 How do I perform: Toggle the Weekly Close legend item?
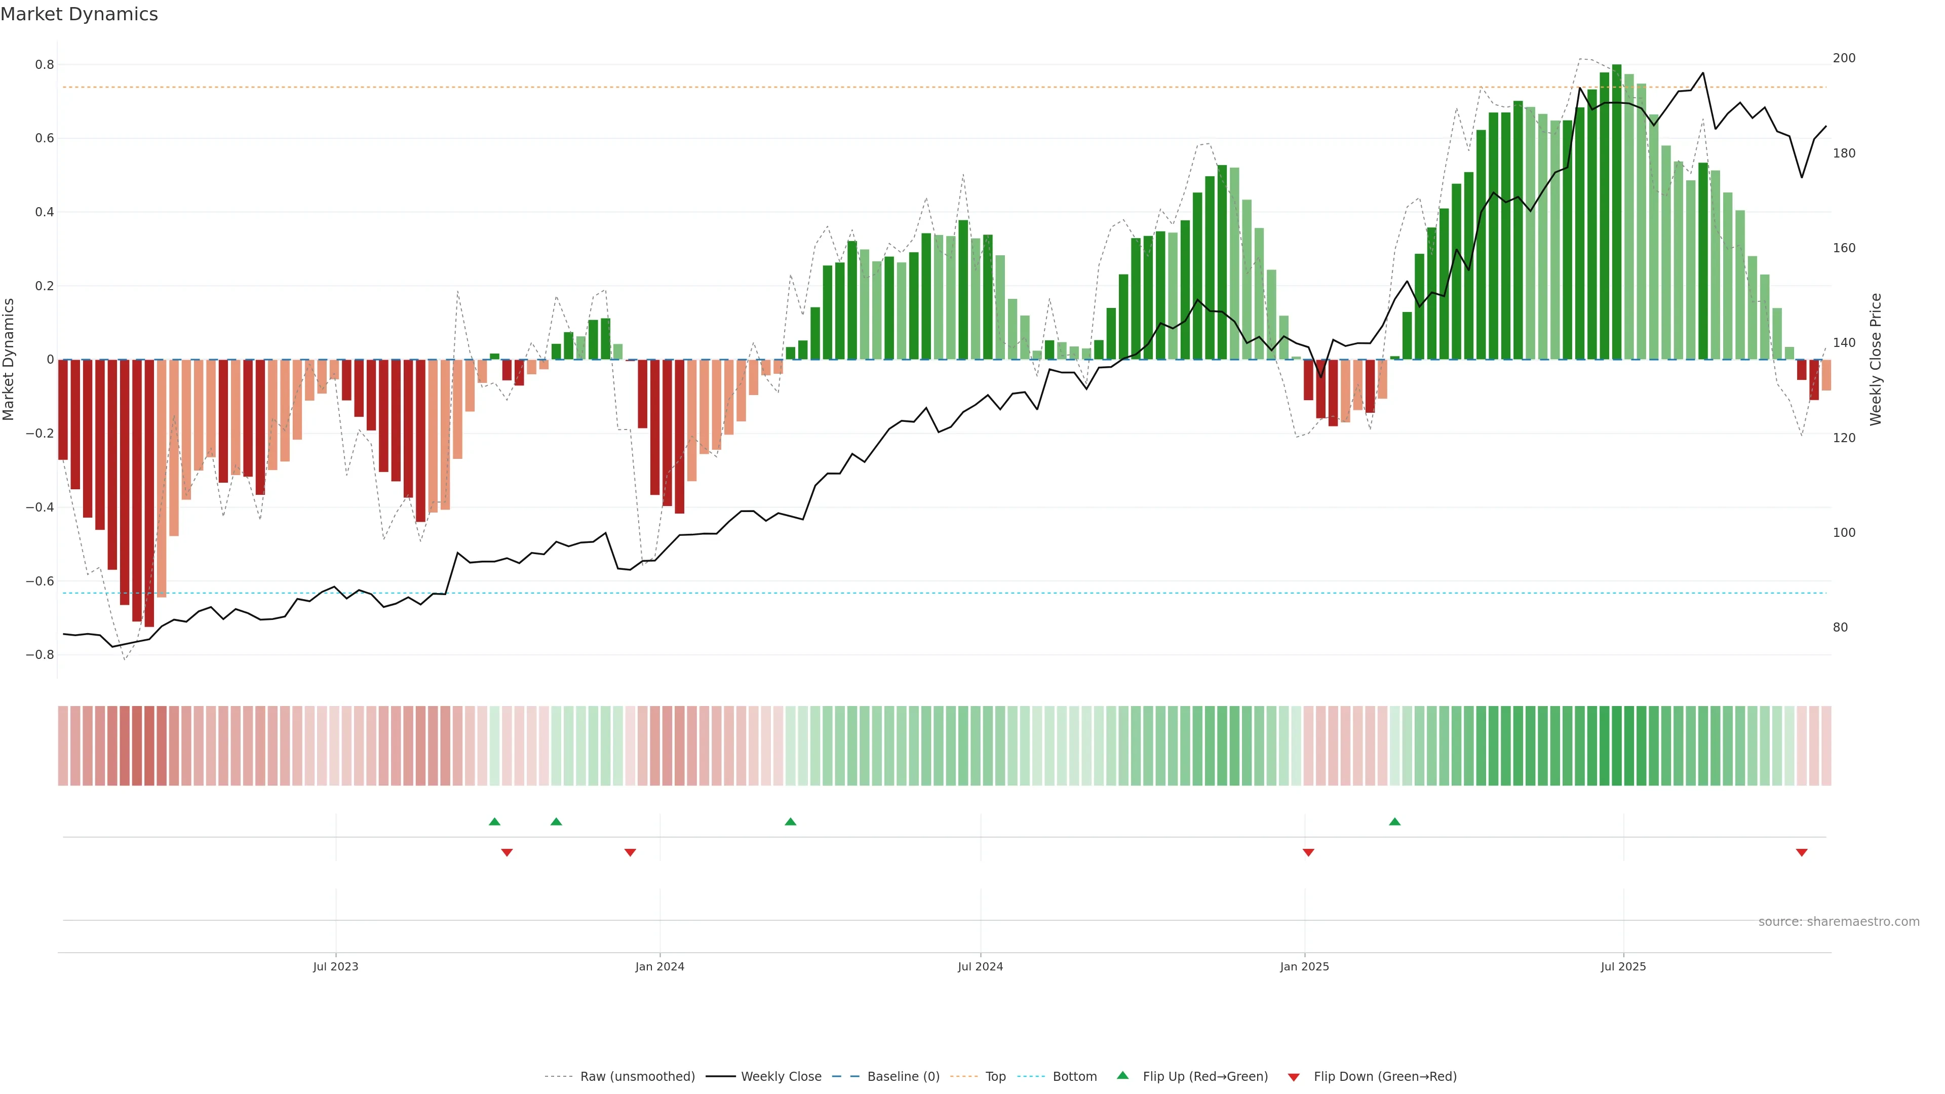point(781,1077)
